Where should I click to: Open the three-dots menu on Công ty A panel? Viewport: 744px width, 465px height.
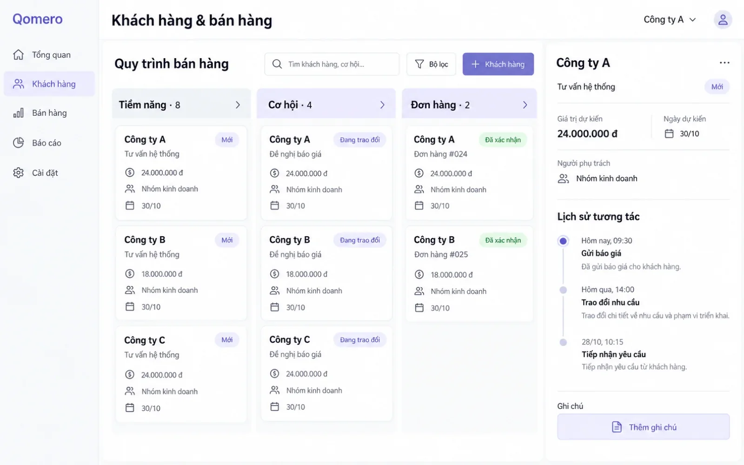point(724,63)
